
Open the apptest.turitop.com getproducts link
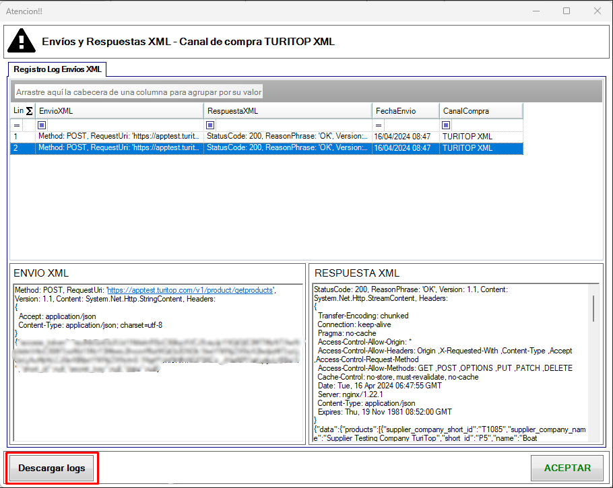click(190, 290)
